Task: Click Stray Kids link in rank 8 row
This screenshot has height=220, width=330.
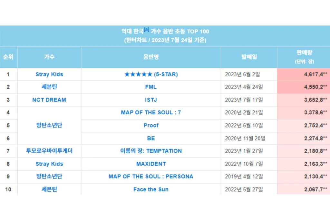Action: 49,164
